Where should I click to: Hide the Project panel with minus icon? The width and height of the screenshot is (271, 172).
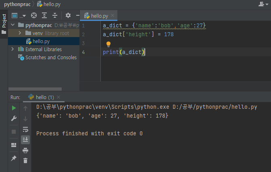click(x=77, y=16)
